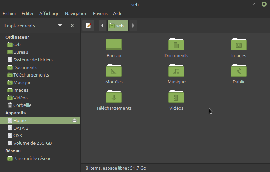Open the Modèles folder icon
The width and height of the screenshot is (270, 172).
coord(114,71)
